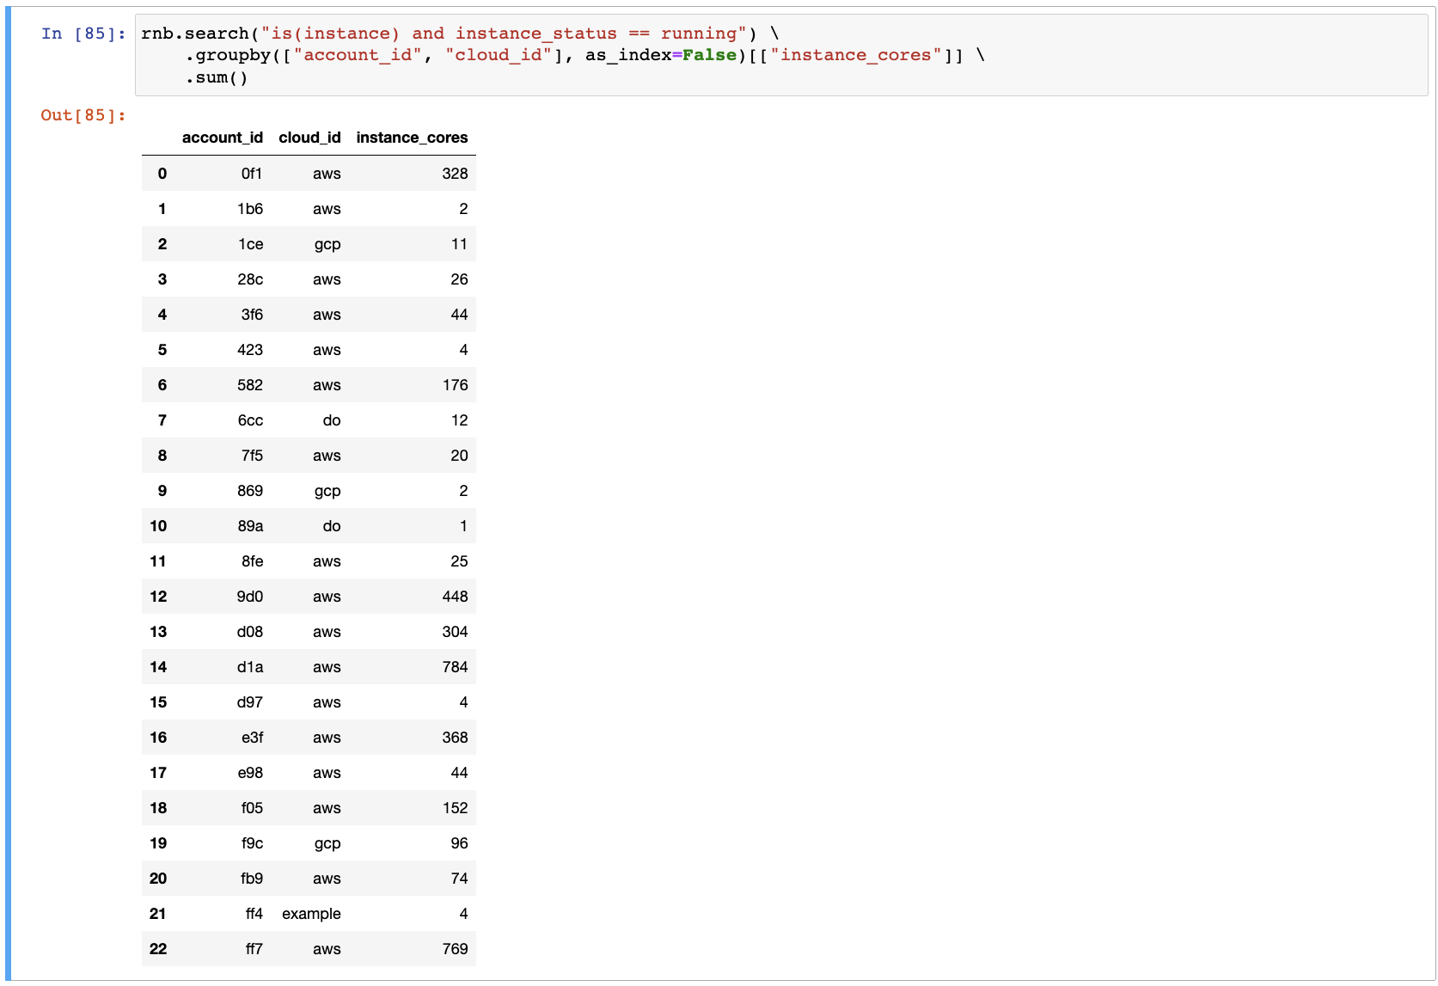Click instance_cores value 152
Image resolution: width=1438 pixels, height=986 pixels.
pyautogui.click(x=455, y=808)
